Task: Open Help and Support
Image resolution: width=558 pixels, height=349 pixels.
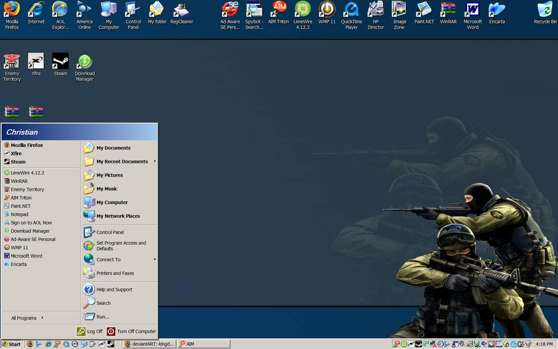Action: [120, 290]
